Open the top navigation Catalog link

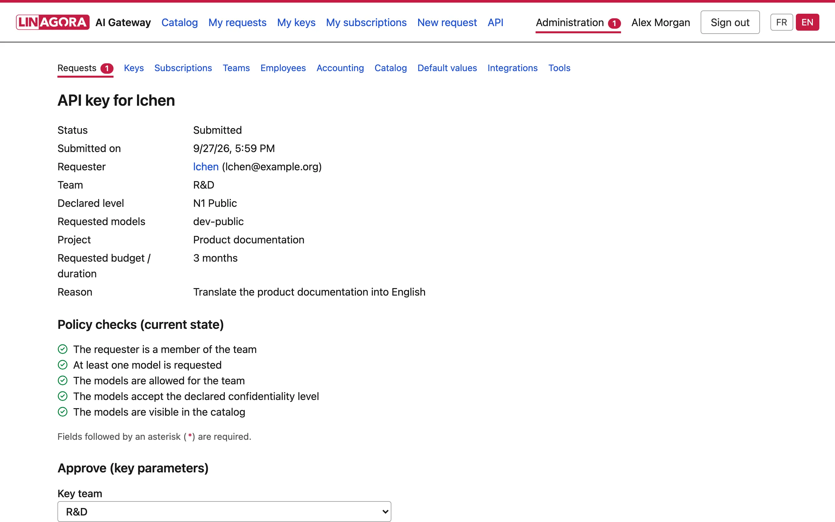[x=179, y=23]
